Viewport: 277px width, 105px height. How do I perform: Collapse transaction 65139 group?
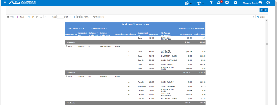67,76
